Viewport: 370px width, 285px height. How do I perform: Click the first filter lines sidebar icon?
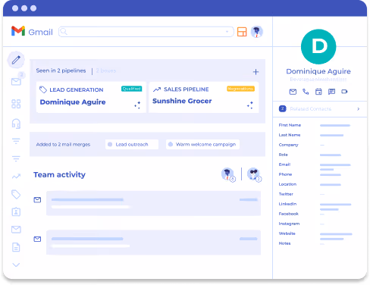pyautogui.click(x=16, y=141)
